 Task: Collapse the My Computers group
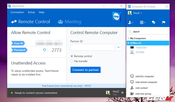tap(128, 38)
